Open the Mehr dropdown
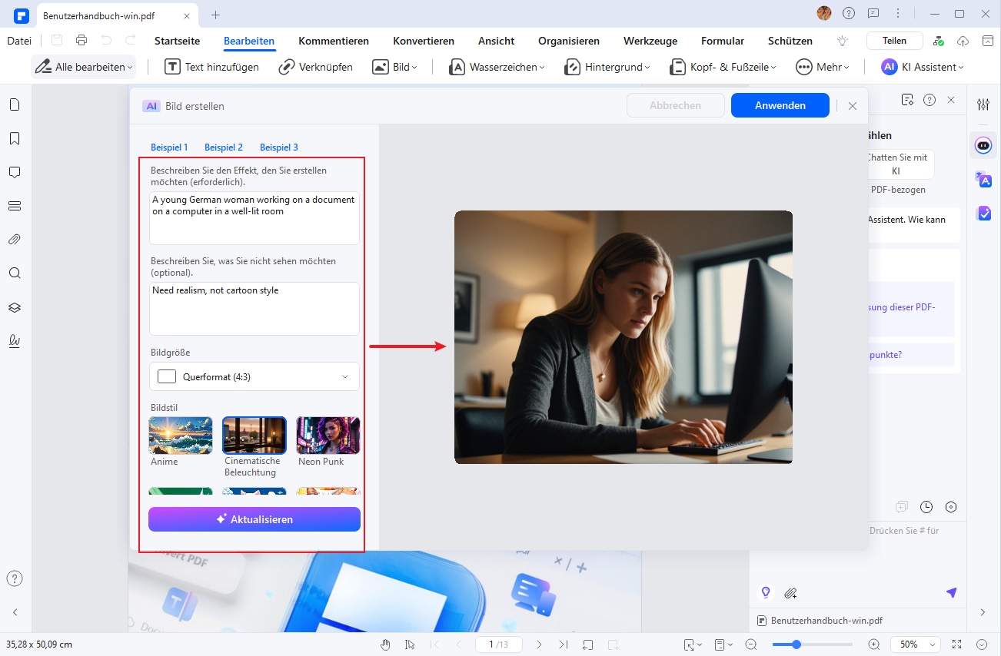Image resolution: width=1001 pixels, height=656 pixels. point(823,67)
